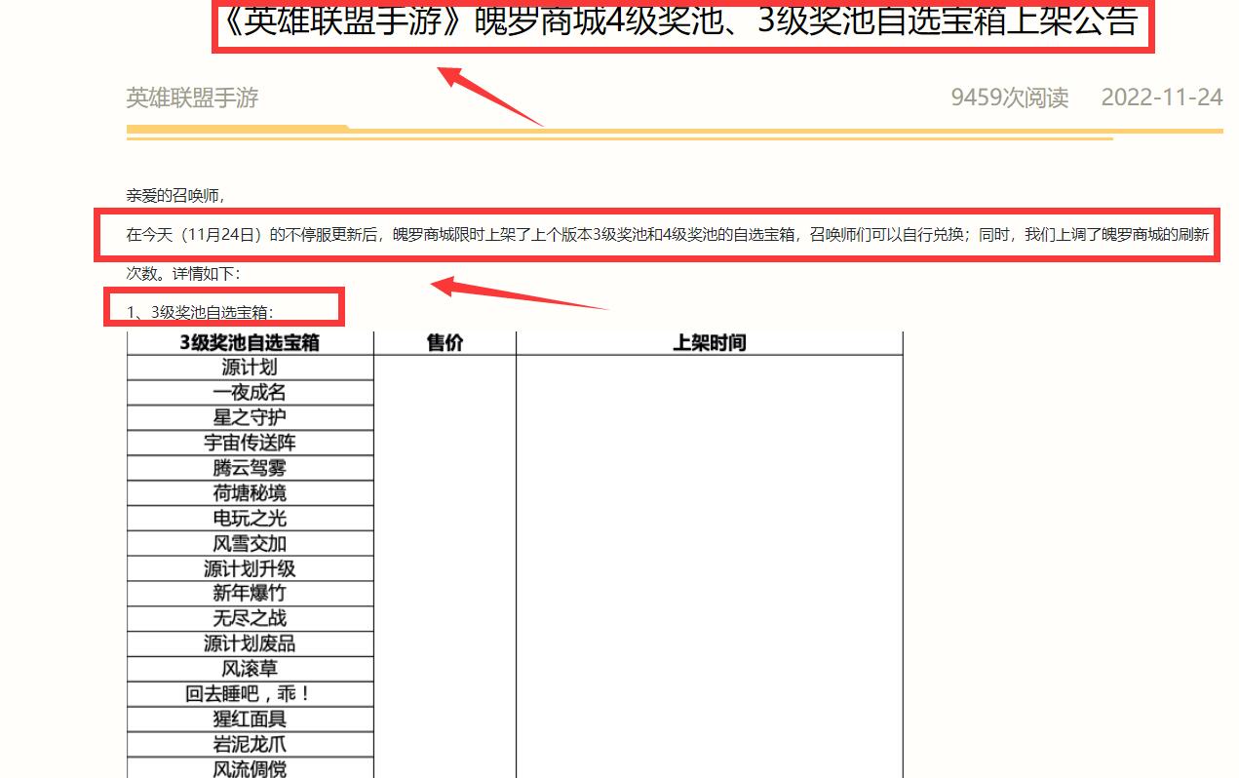Click the 一夜成名 table cell
Viewport: 1239px width, 778px height.
pos(250,393)
